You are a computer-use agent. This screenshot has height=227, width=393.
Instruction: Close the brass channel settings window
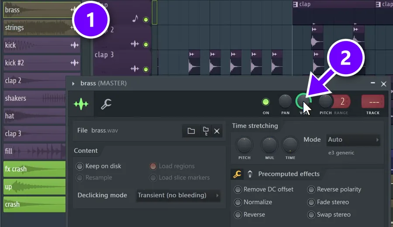pyautogui.click(x=383, y=84)
